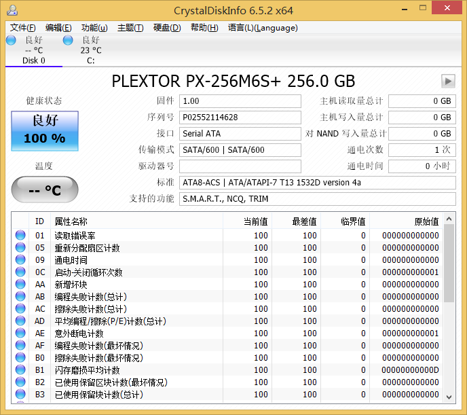Viewport: 467px width, 415px height.
Task: Click the 固件 firmware field showing 1.00
Action: click(240, 101)
